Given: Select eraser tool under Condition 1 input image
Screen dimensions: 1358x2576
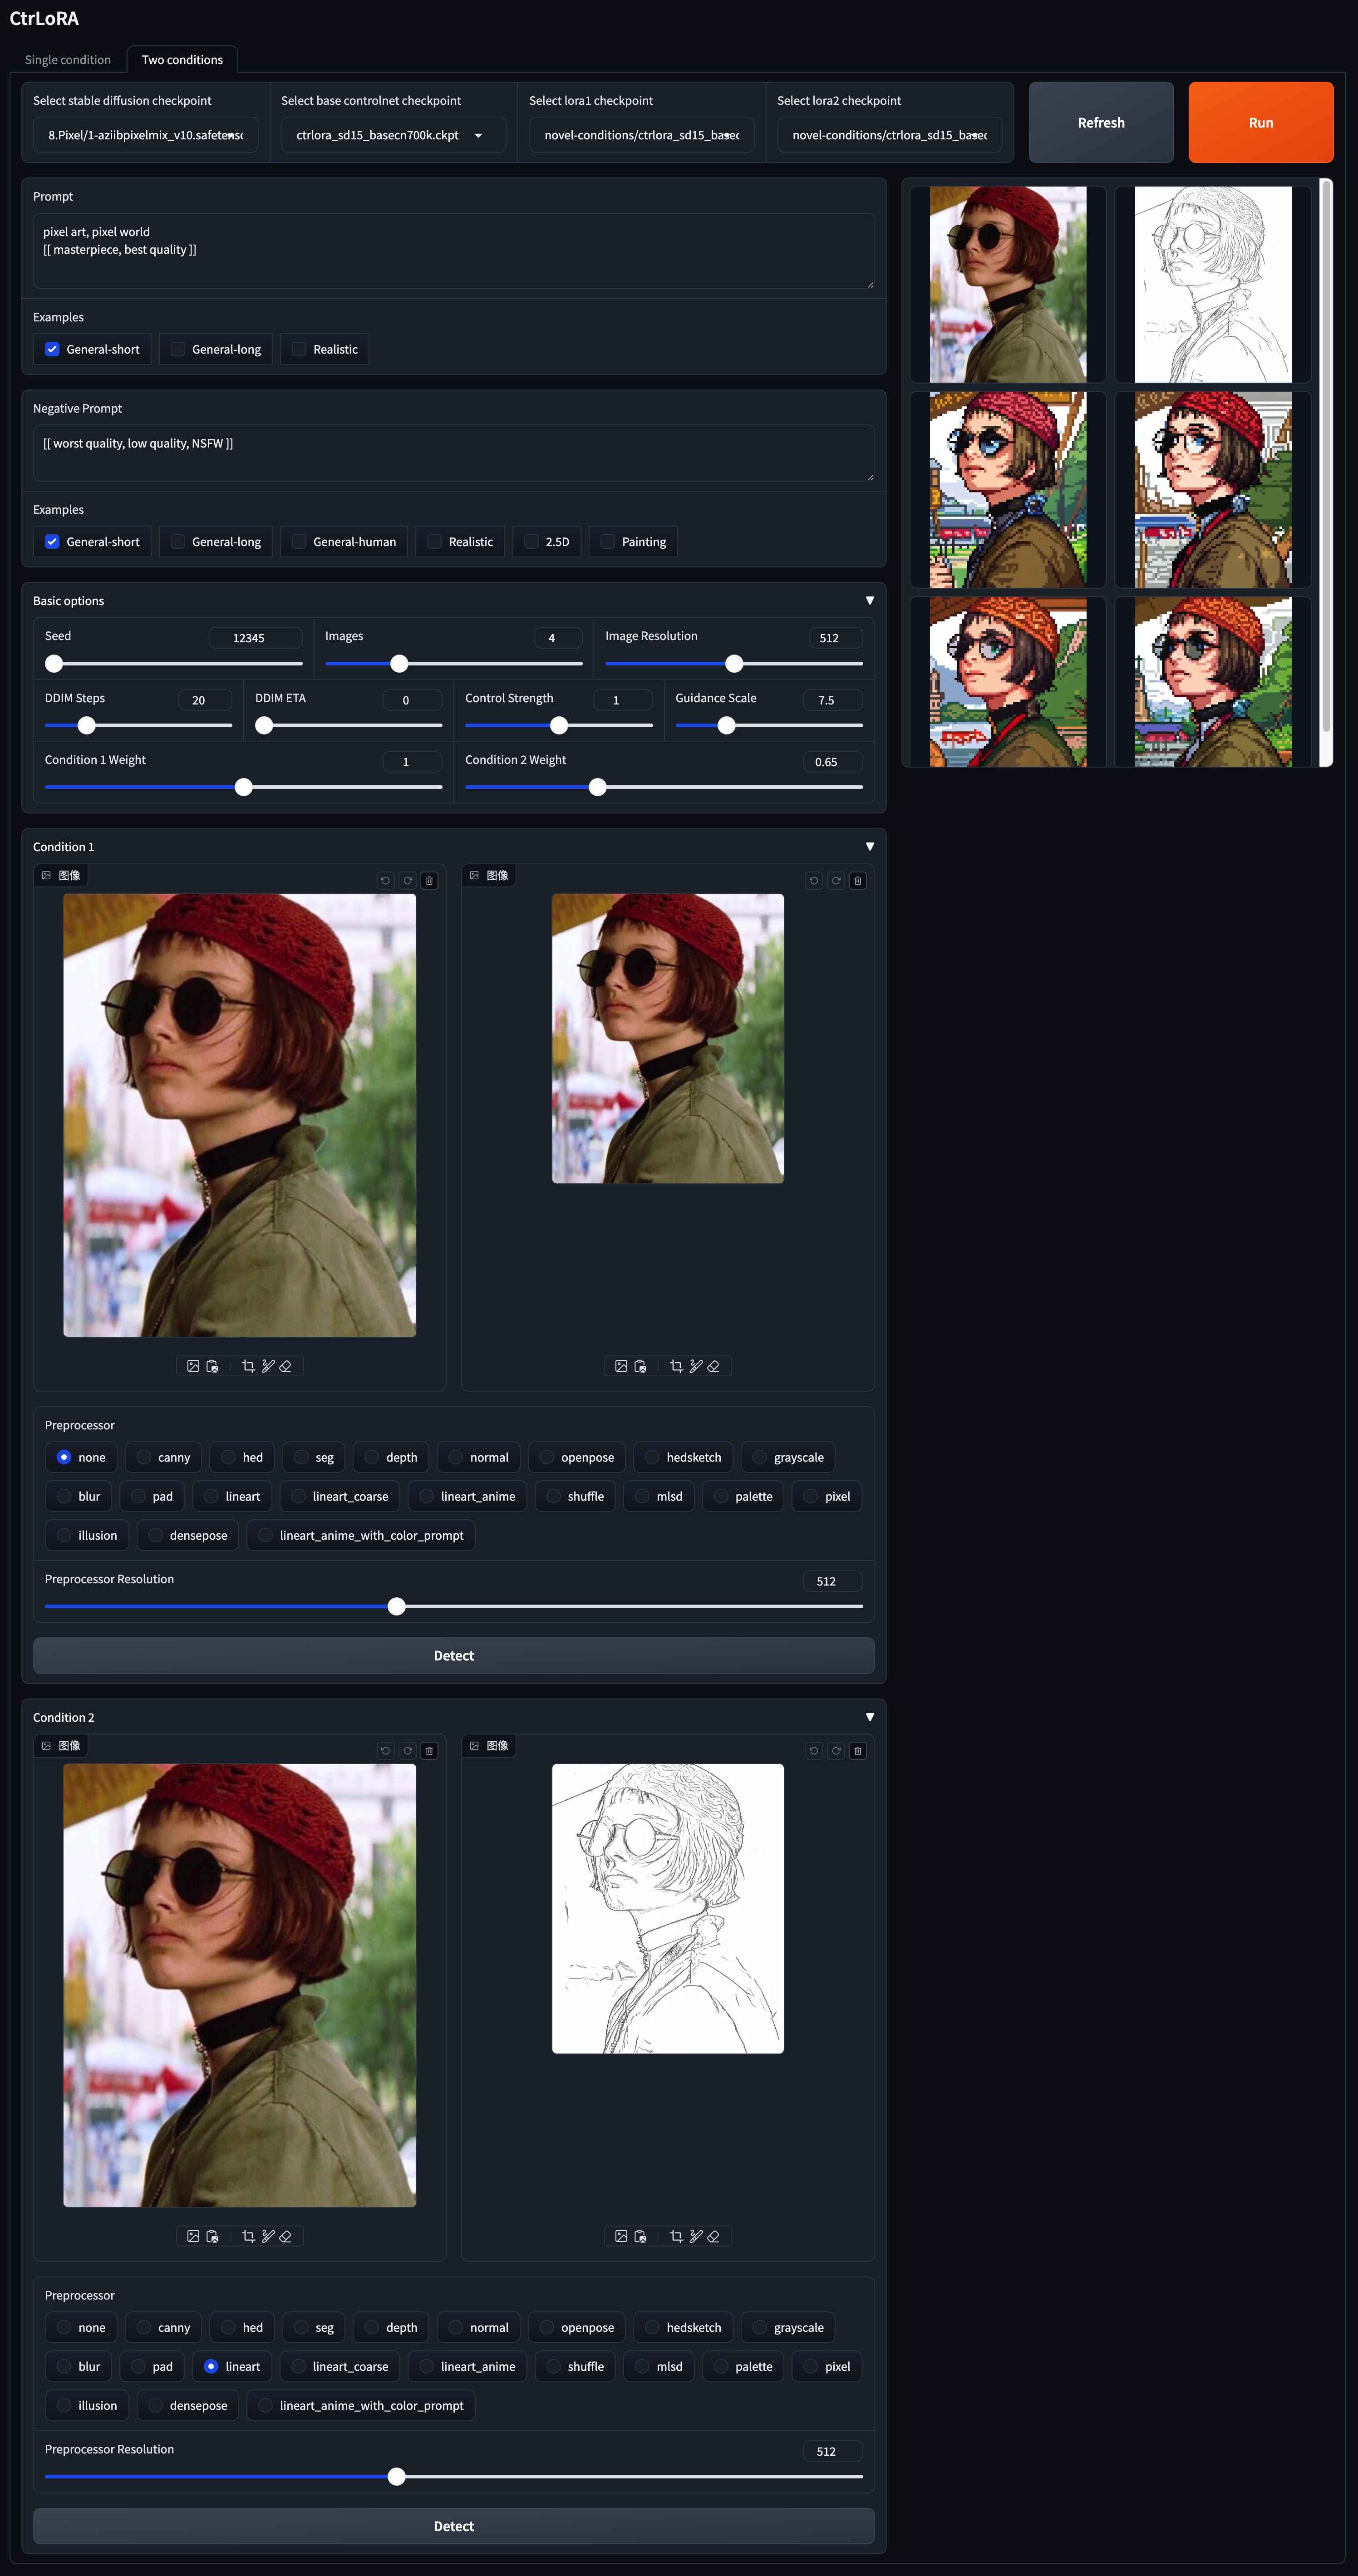Looking at the screenshot, I should click(286, 1366).
